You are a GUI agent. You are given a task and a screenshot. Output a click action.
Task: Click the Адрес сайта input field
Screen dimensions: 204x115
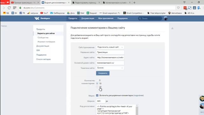[x=110, y=57]
